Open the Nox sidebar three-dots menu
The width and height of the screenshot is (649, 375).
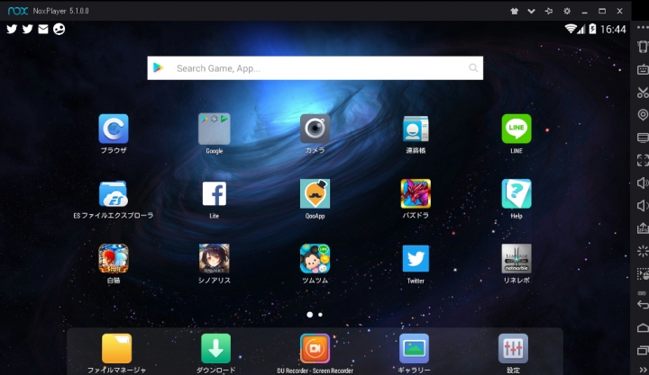[643, 28]
